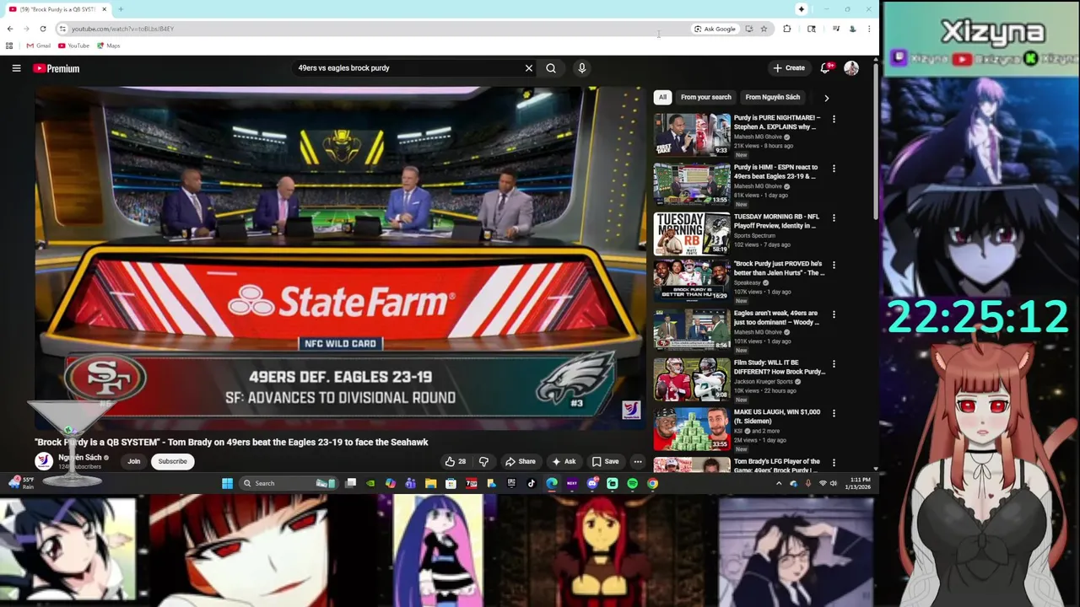1080x607 pixels.
Task: Open the YouTube guide hamburger menu
Action: (16, 68)
